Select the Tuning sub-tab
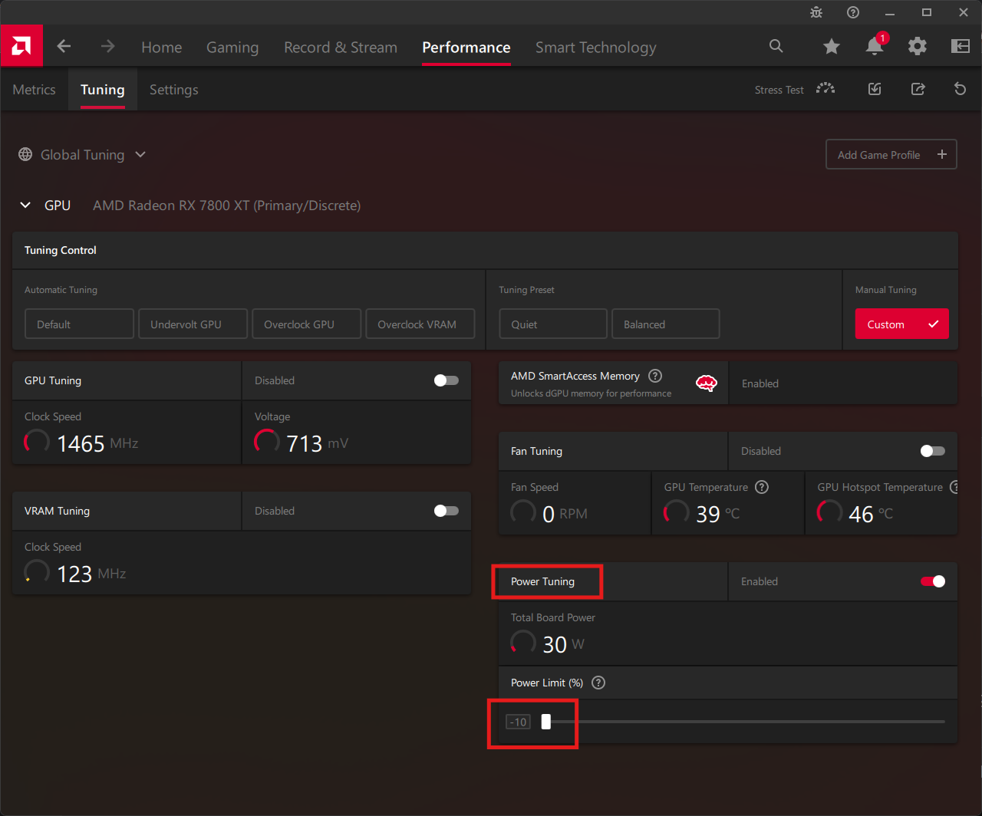 click(103, 89)
